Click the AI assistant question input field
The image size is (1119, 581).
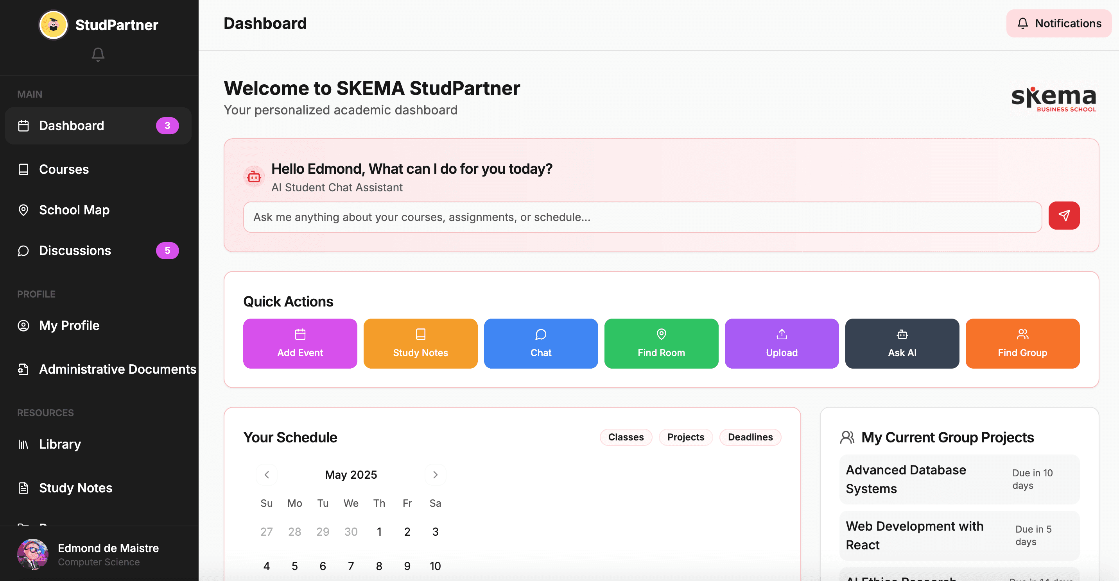(x=642, y=217)
